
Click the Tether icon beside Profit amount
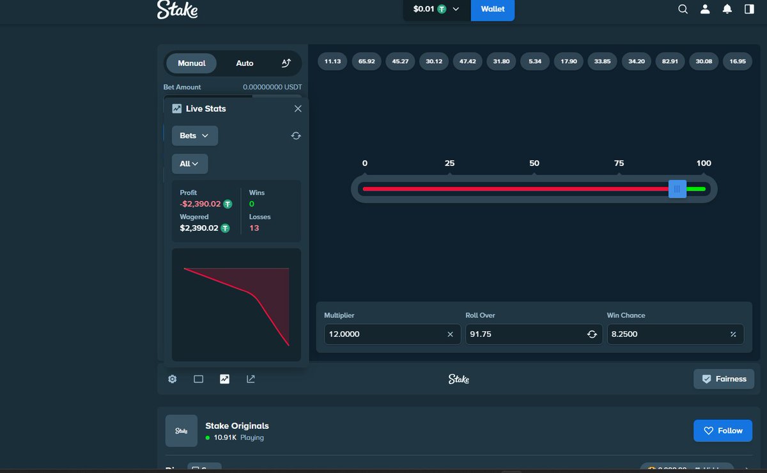(x=228, y=204)
